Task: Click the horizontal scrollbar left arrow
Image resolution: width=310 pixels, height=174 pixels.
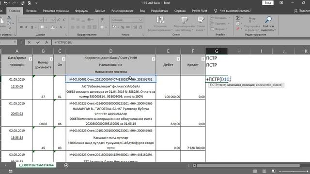Action: click(x=195, y=165)
